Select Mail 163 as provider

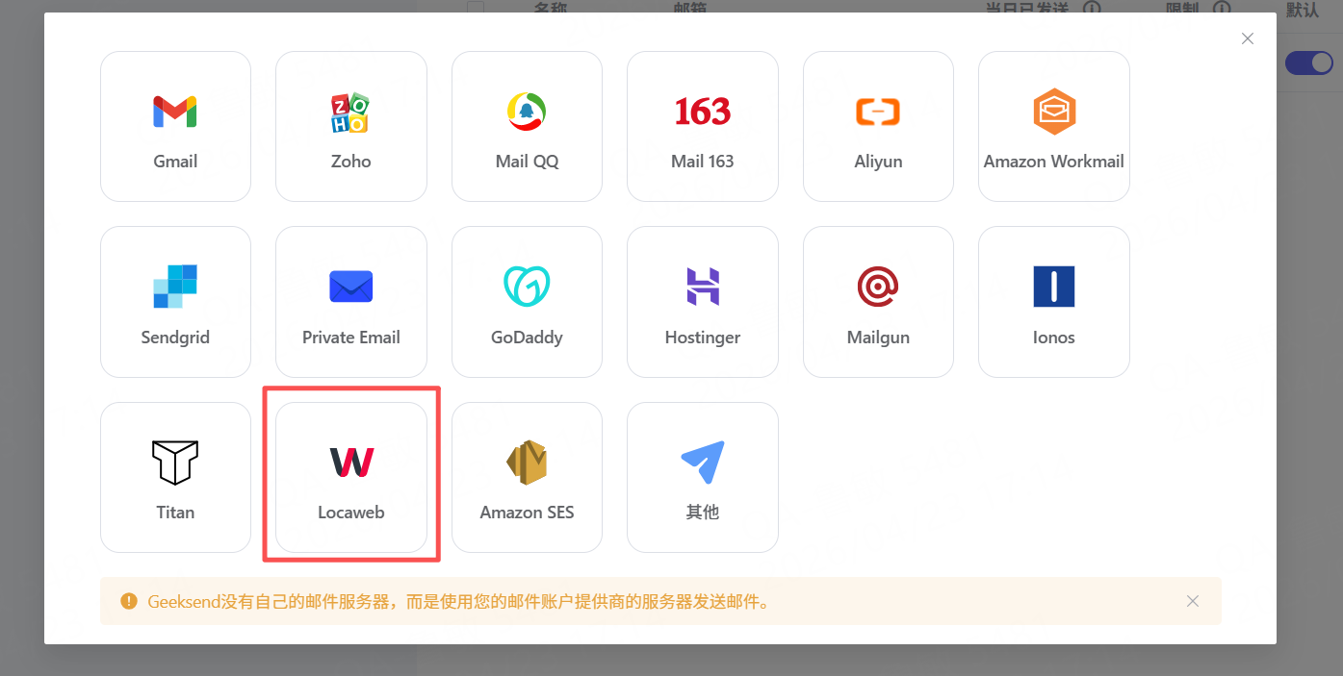pyautogui.click(x=702, y=126)
